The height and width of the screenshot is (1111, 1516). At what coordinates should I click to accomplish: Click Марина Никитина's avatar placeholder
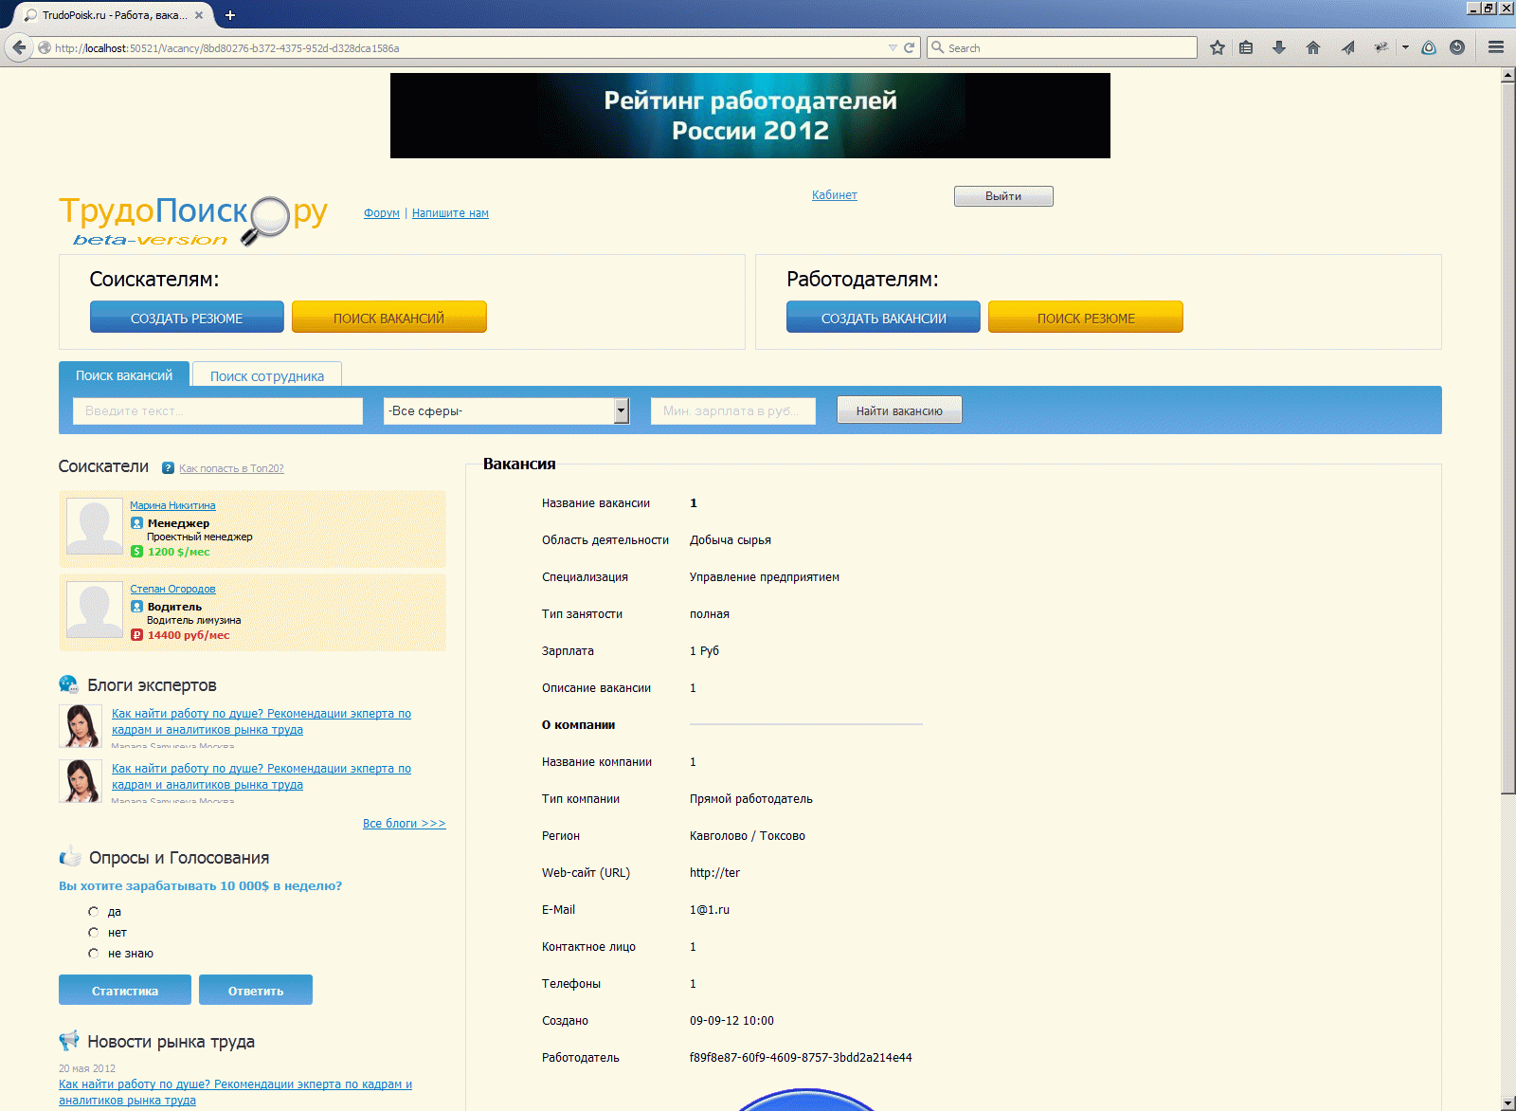pos(95,526)
